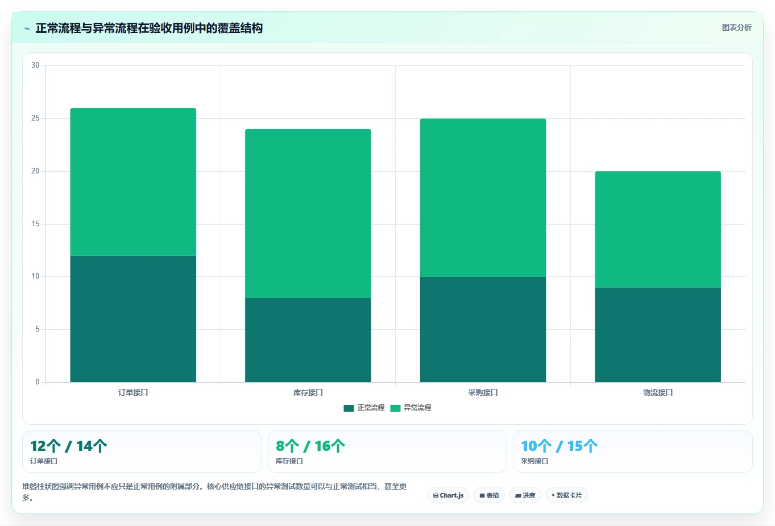Select the 物流接口 异常流程 bar segment
This screenshot has width=775, height=526.
coord(658,229)
